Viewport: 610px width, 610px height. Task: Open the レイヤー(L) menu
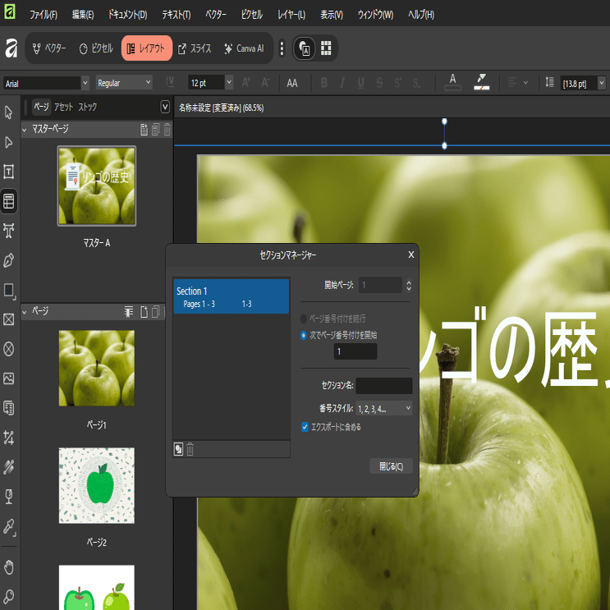pyautogui.click(x=291, y=15)
